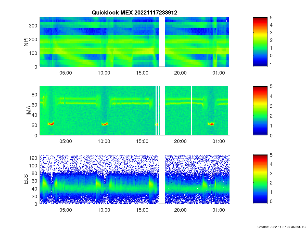Click inside the ELS spectrogram plot
This screenshot has width=306, height=229.
(134, 179)
